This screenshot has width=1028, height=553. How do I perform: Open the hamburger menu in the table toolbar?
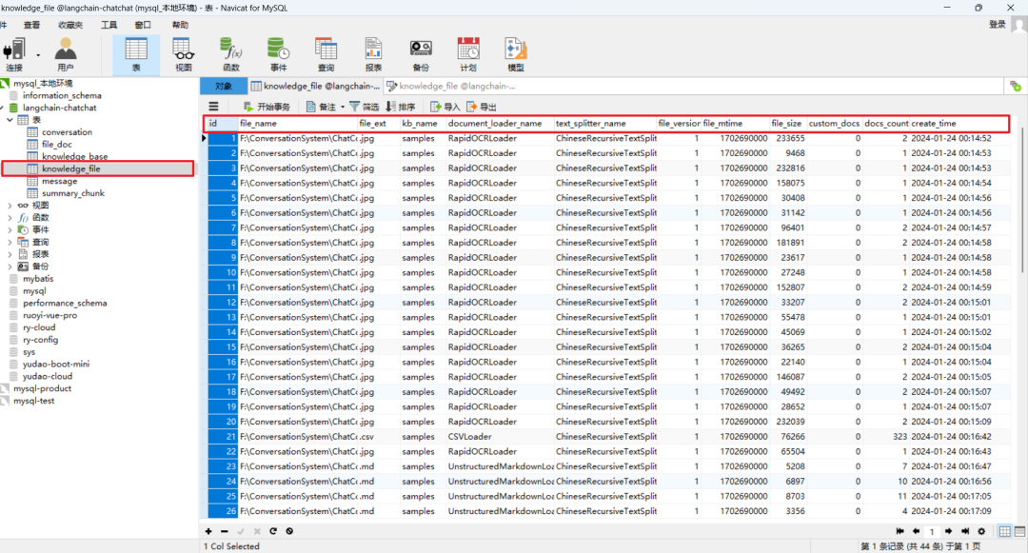tap(214, 107)
